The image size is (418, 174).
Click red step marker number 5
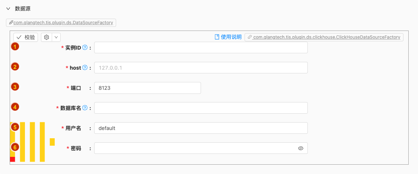(15, 127)
